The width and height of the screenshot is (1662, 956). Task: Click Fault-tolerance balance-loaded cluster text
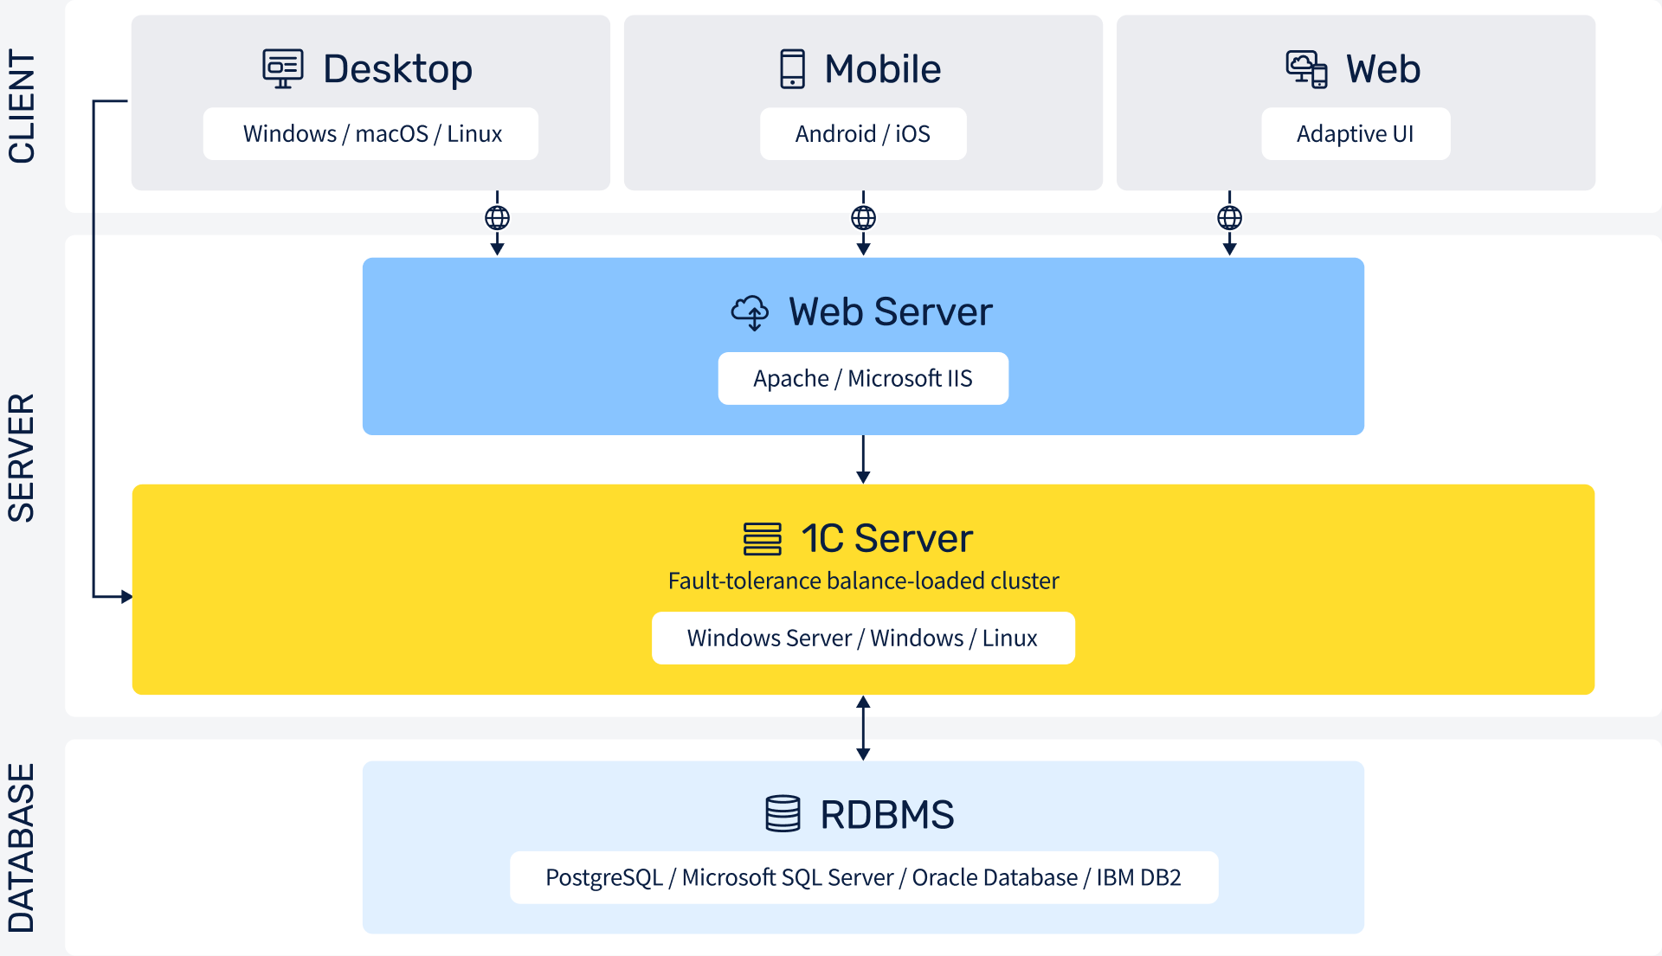tap(863, 581)
